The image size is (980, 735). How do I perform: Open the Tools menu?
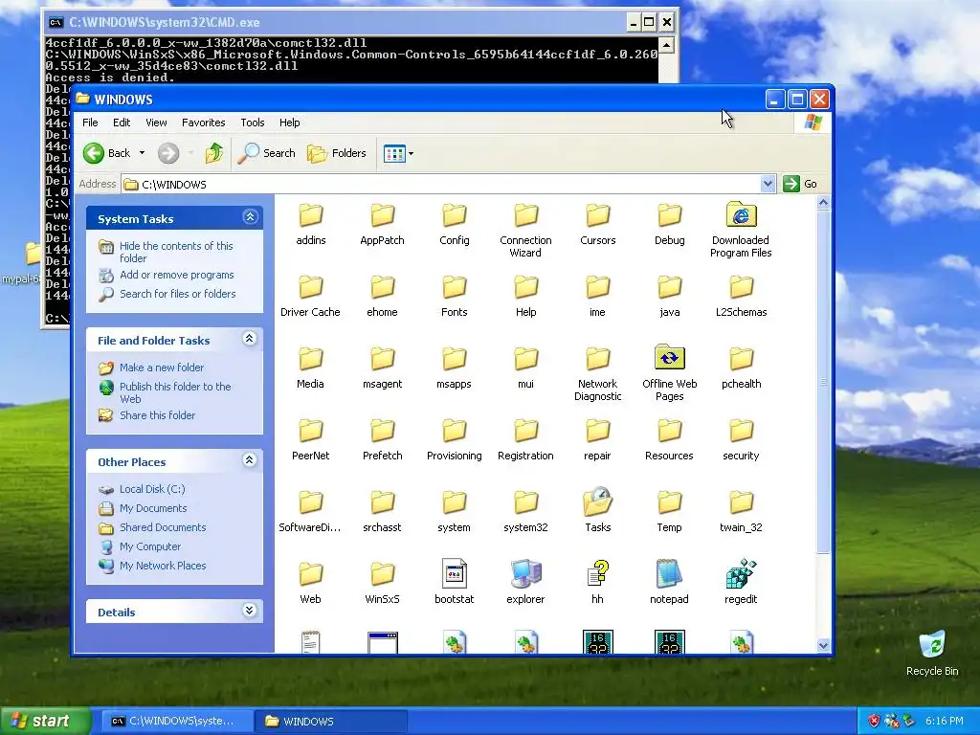tap(253, 122)
